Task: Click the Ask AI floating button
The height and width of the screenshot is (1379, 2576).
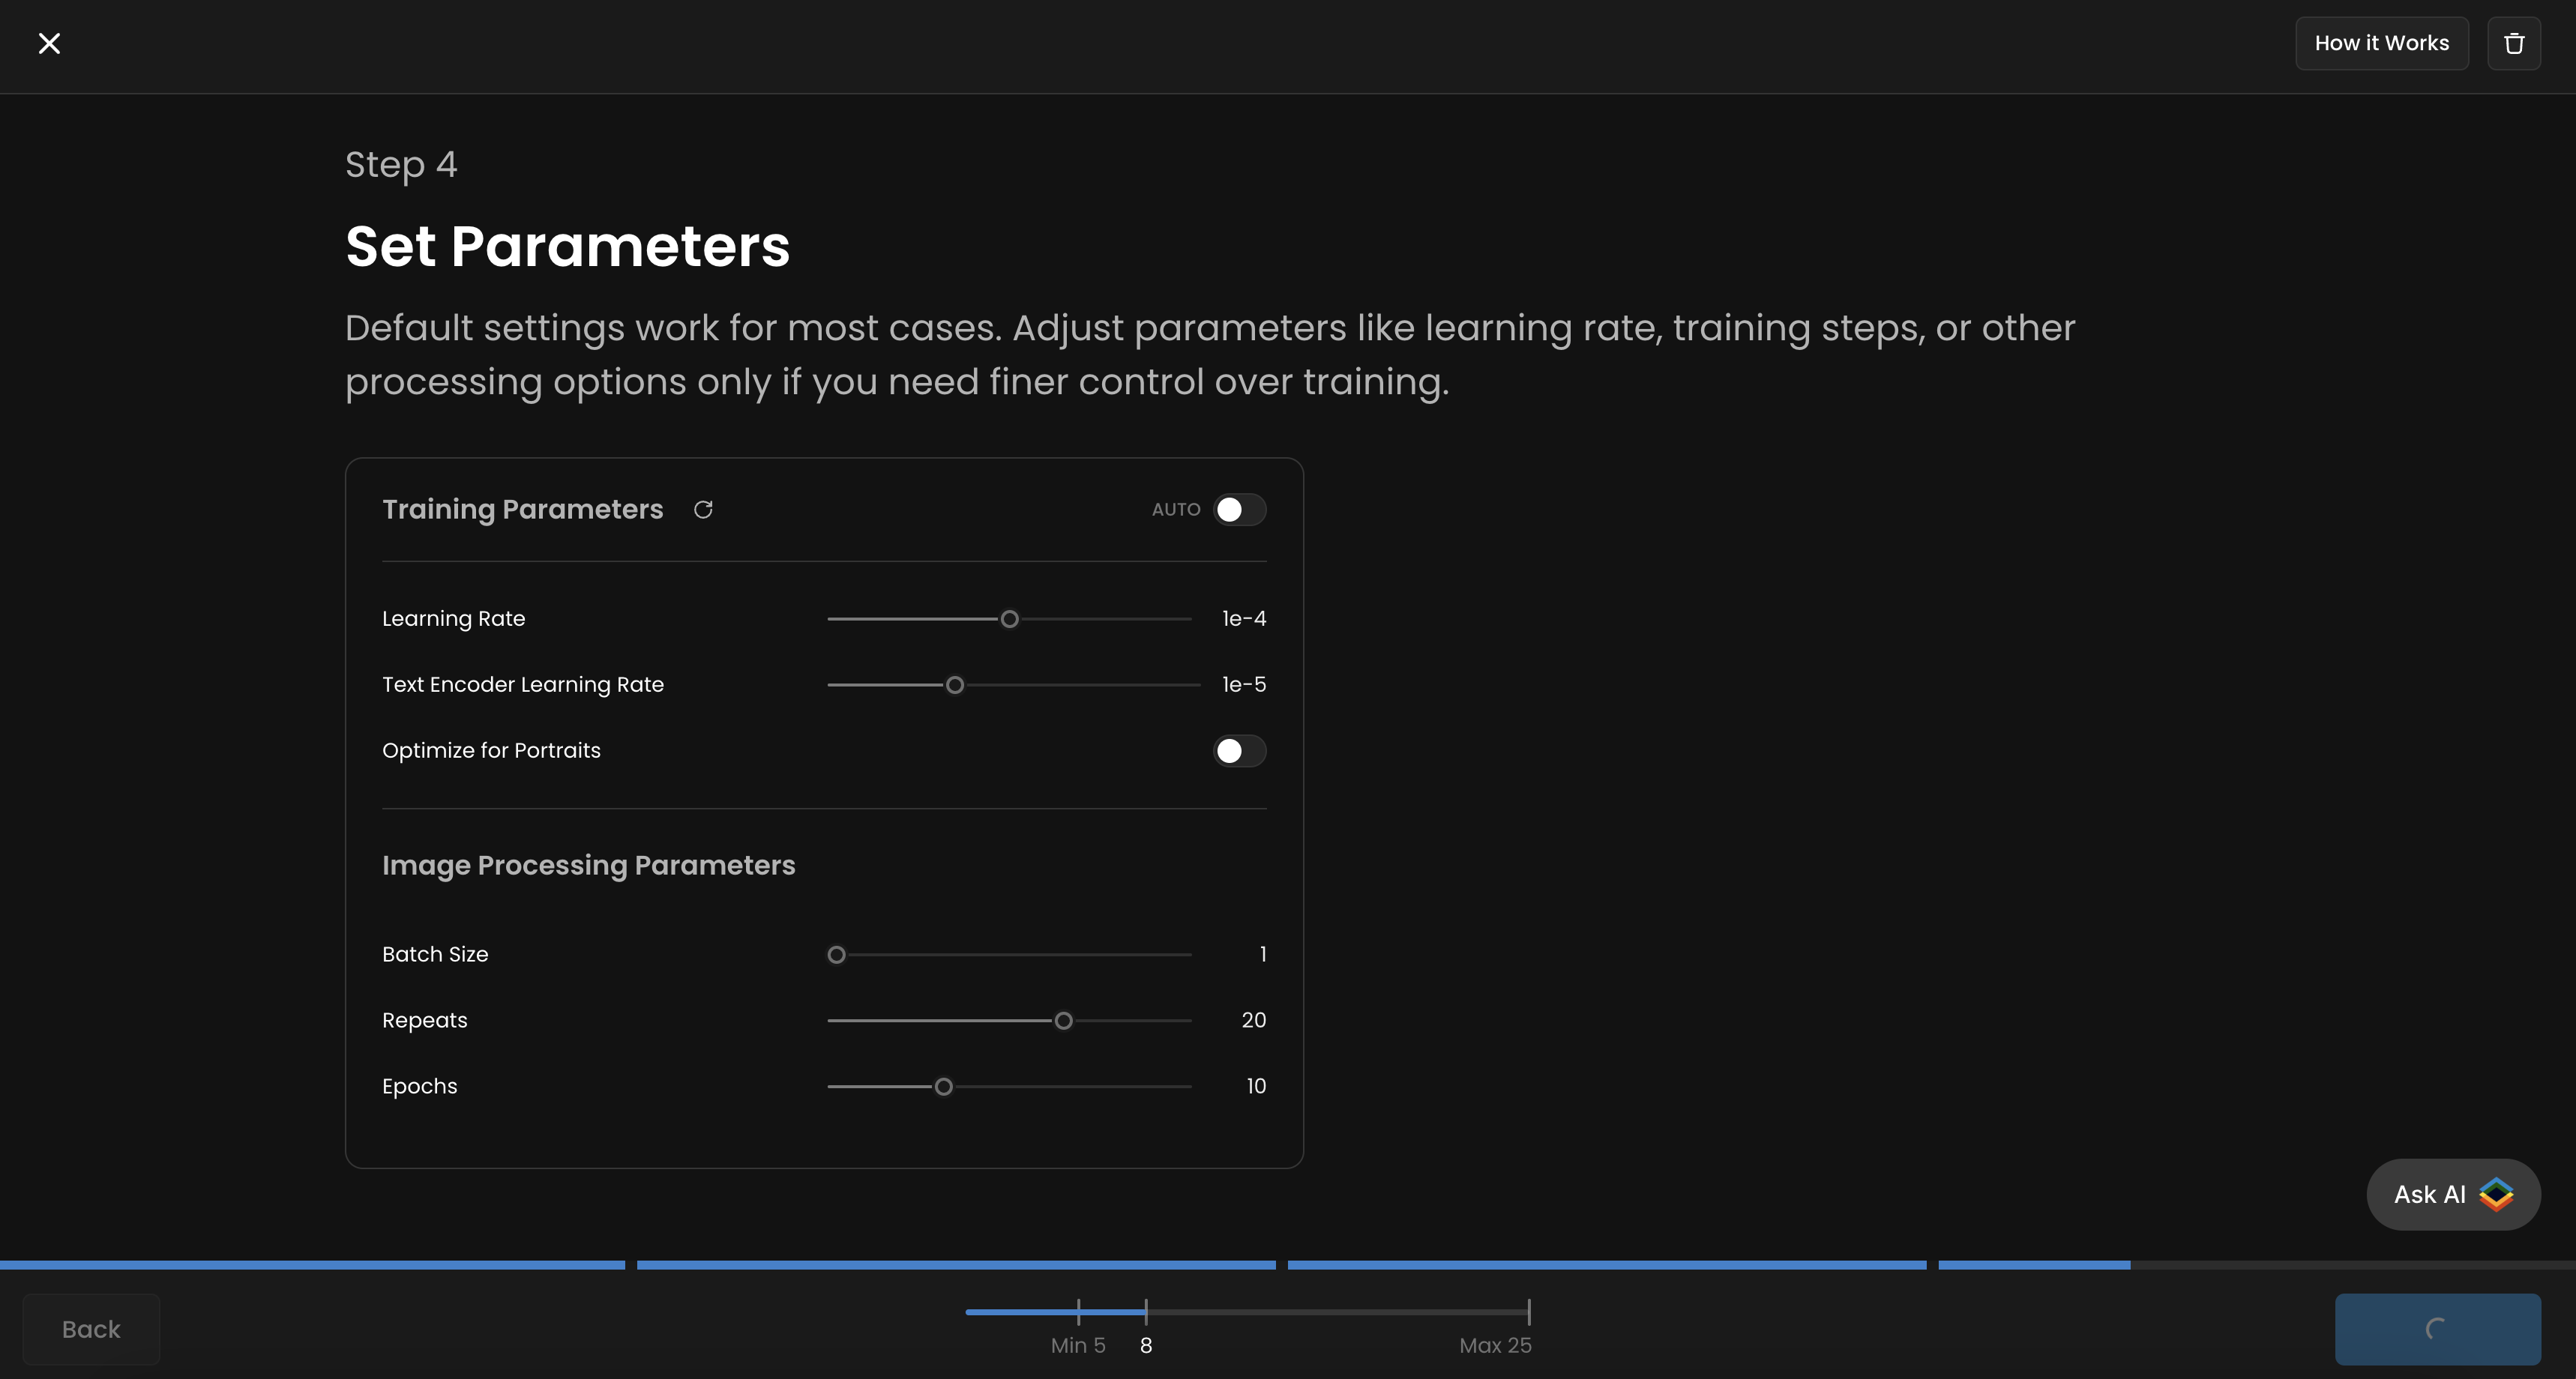Action: point(2430,1194)
